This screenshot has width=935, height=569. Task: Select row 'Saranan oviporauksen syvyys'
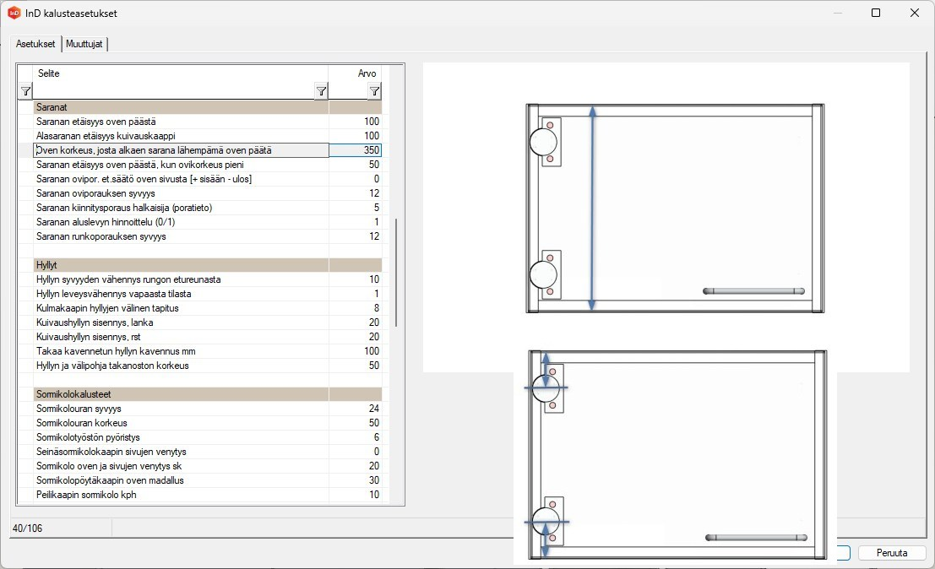(208, 193)
